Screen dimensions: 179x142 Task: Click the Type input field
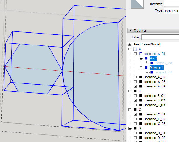coord(171,11)
